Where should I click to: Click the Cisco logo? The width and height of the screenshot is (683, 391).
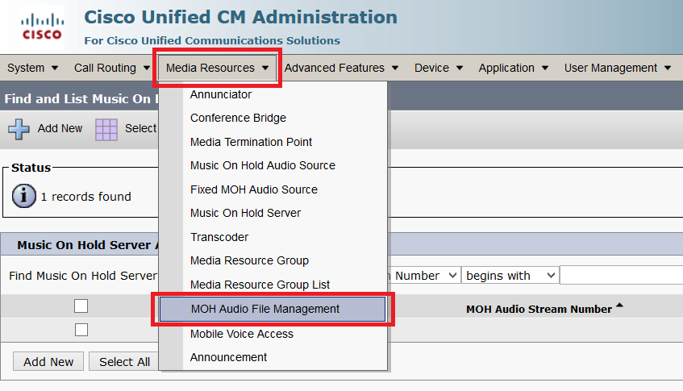(42, 27)
